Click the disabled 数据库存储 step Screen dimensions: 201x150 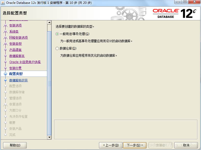(x=17, y=92)
